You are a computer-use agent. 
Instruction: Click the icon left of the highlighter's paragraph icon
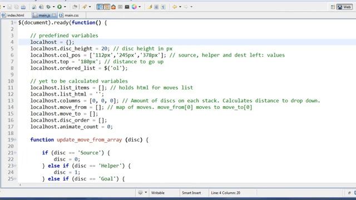tap(156, 7)
